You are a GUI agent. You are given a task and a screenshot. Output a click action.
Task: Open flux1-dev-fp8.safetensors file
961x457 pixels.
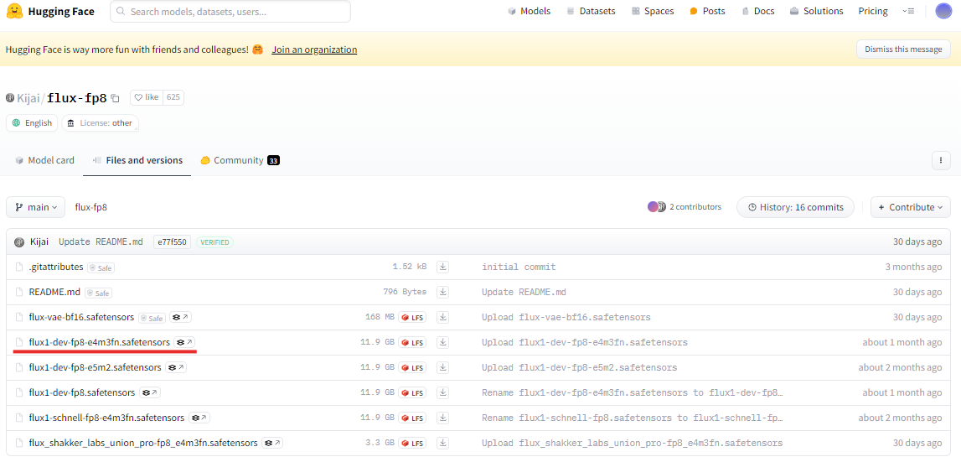pyautogui.click(x=82, y=392)
